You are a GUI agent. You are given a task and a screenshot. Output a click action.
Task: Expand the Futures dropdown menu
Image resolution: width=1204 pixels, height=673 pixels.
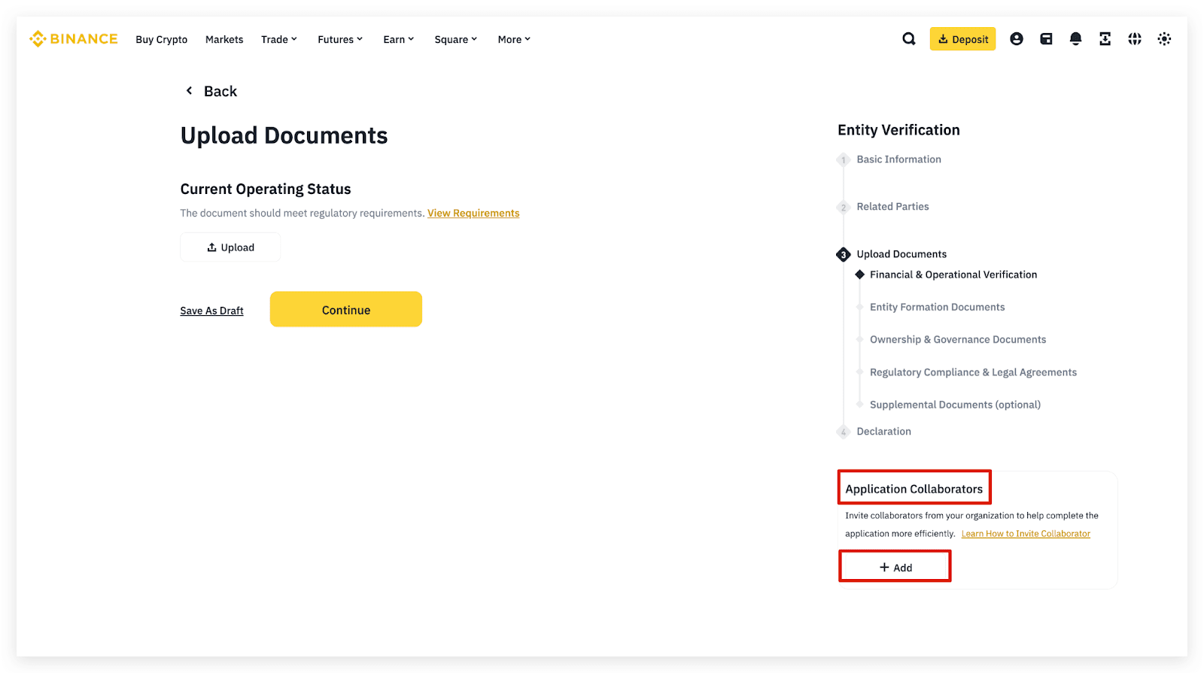point(340,40)
